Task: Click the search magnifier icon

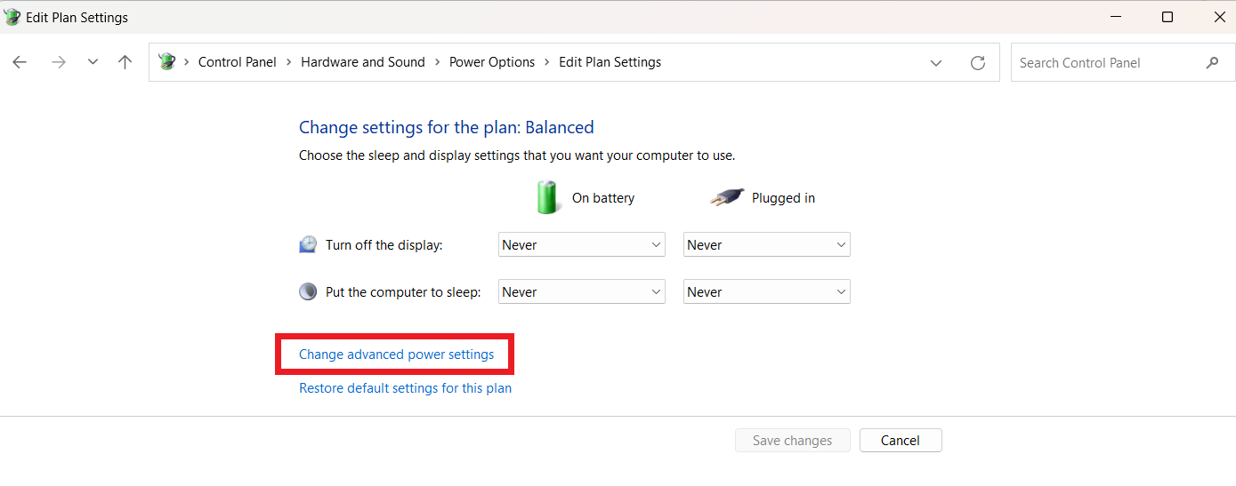Action: [x=1212, y=63]
